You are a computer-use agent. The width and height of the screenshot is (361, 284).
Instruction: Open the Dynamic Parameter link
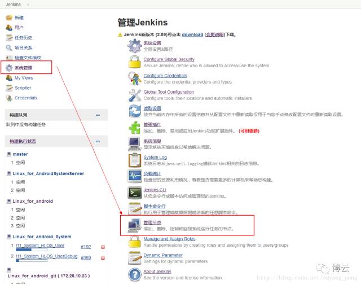click(x=163, y=255)
